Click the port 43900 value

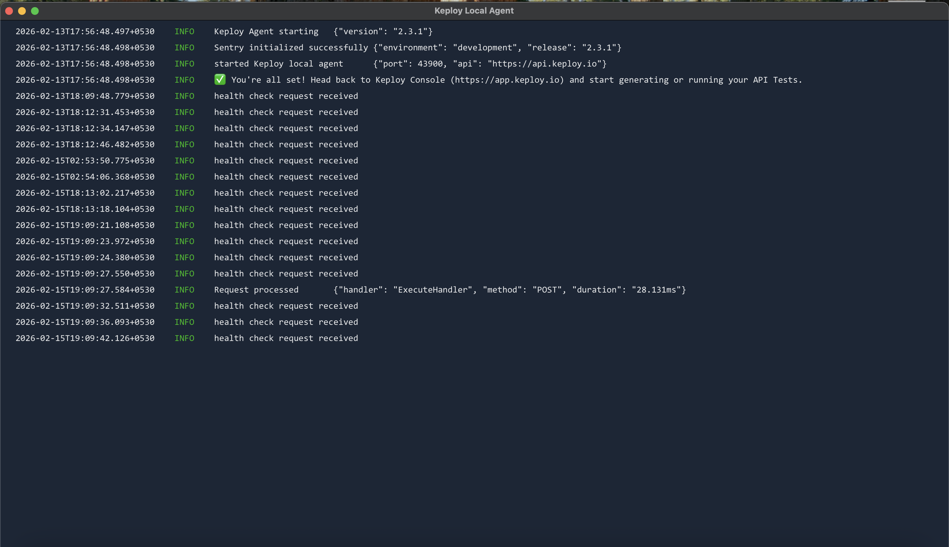(x=430, y=64)
